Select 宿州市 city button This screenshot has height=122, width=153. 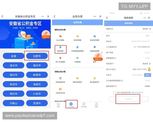(14, 75)
